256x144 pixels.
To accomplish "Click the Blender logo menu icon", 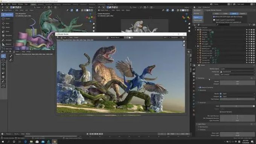I will click(2, 4).
